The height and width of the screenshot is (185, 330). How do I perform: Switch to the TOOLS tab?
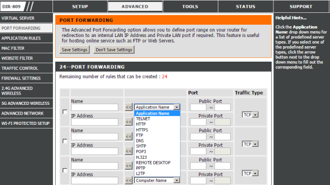[x=190, y=7]
